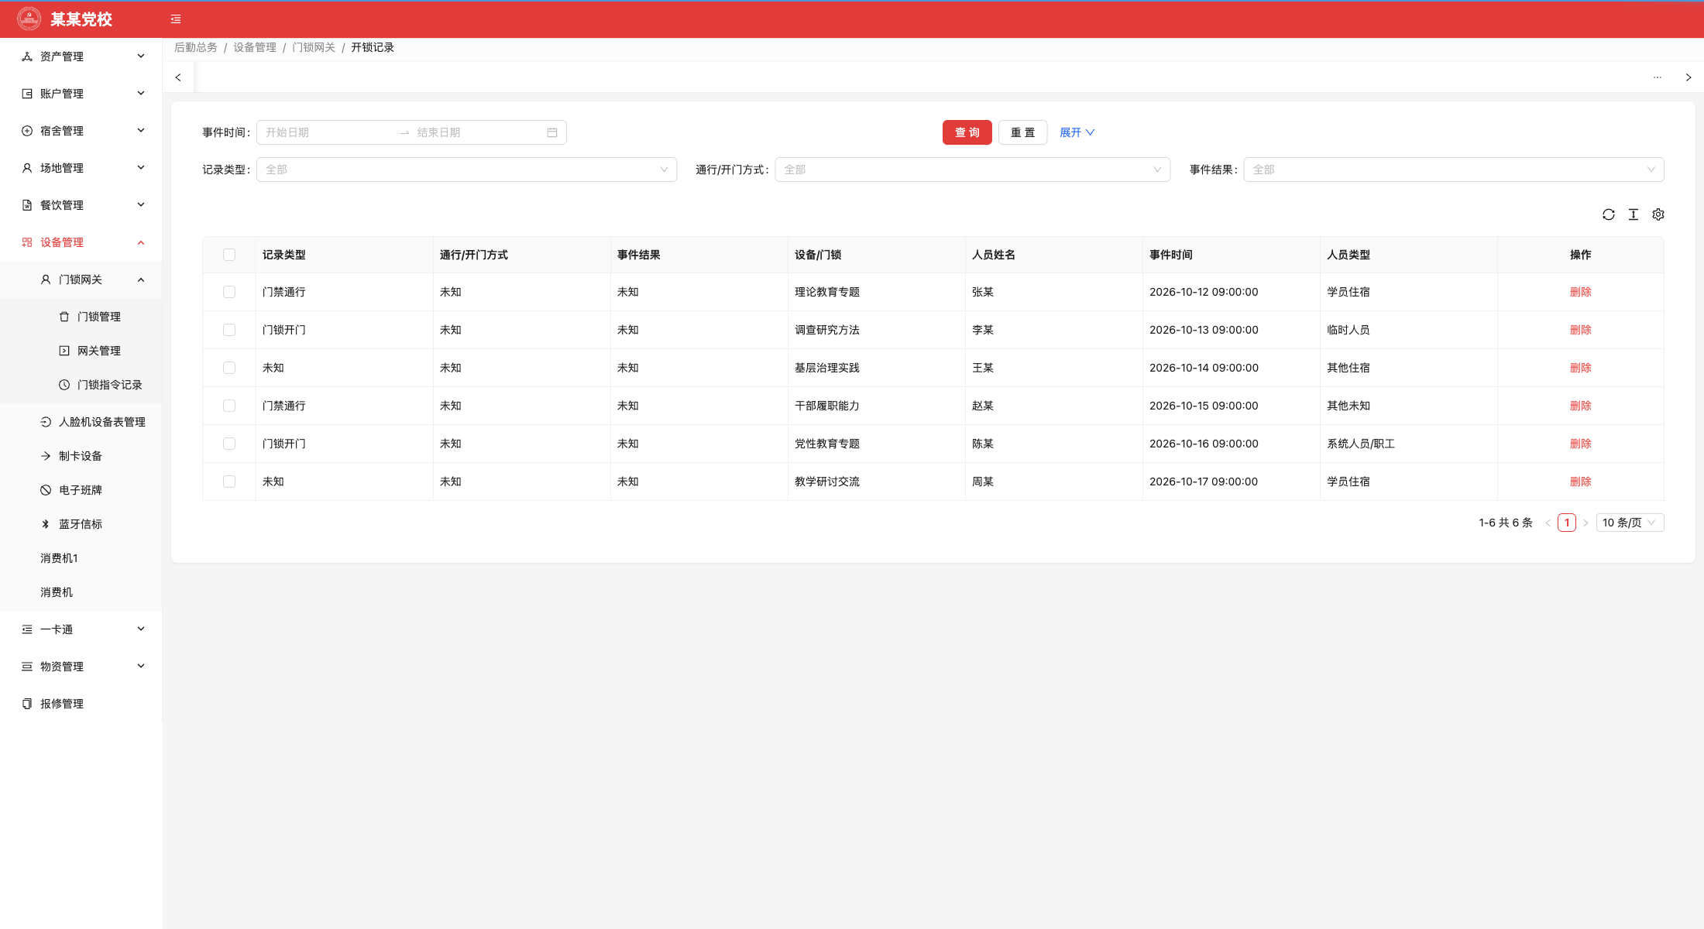Screen dimensions: 1704x929
Task: Delete the 陈某 record
Action: 1580,444
